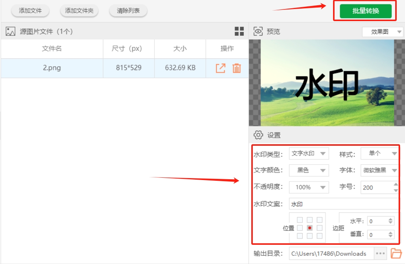Switch to grid view icon
This screenshot has width=405, height=264.
click(239, 31)
